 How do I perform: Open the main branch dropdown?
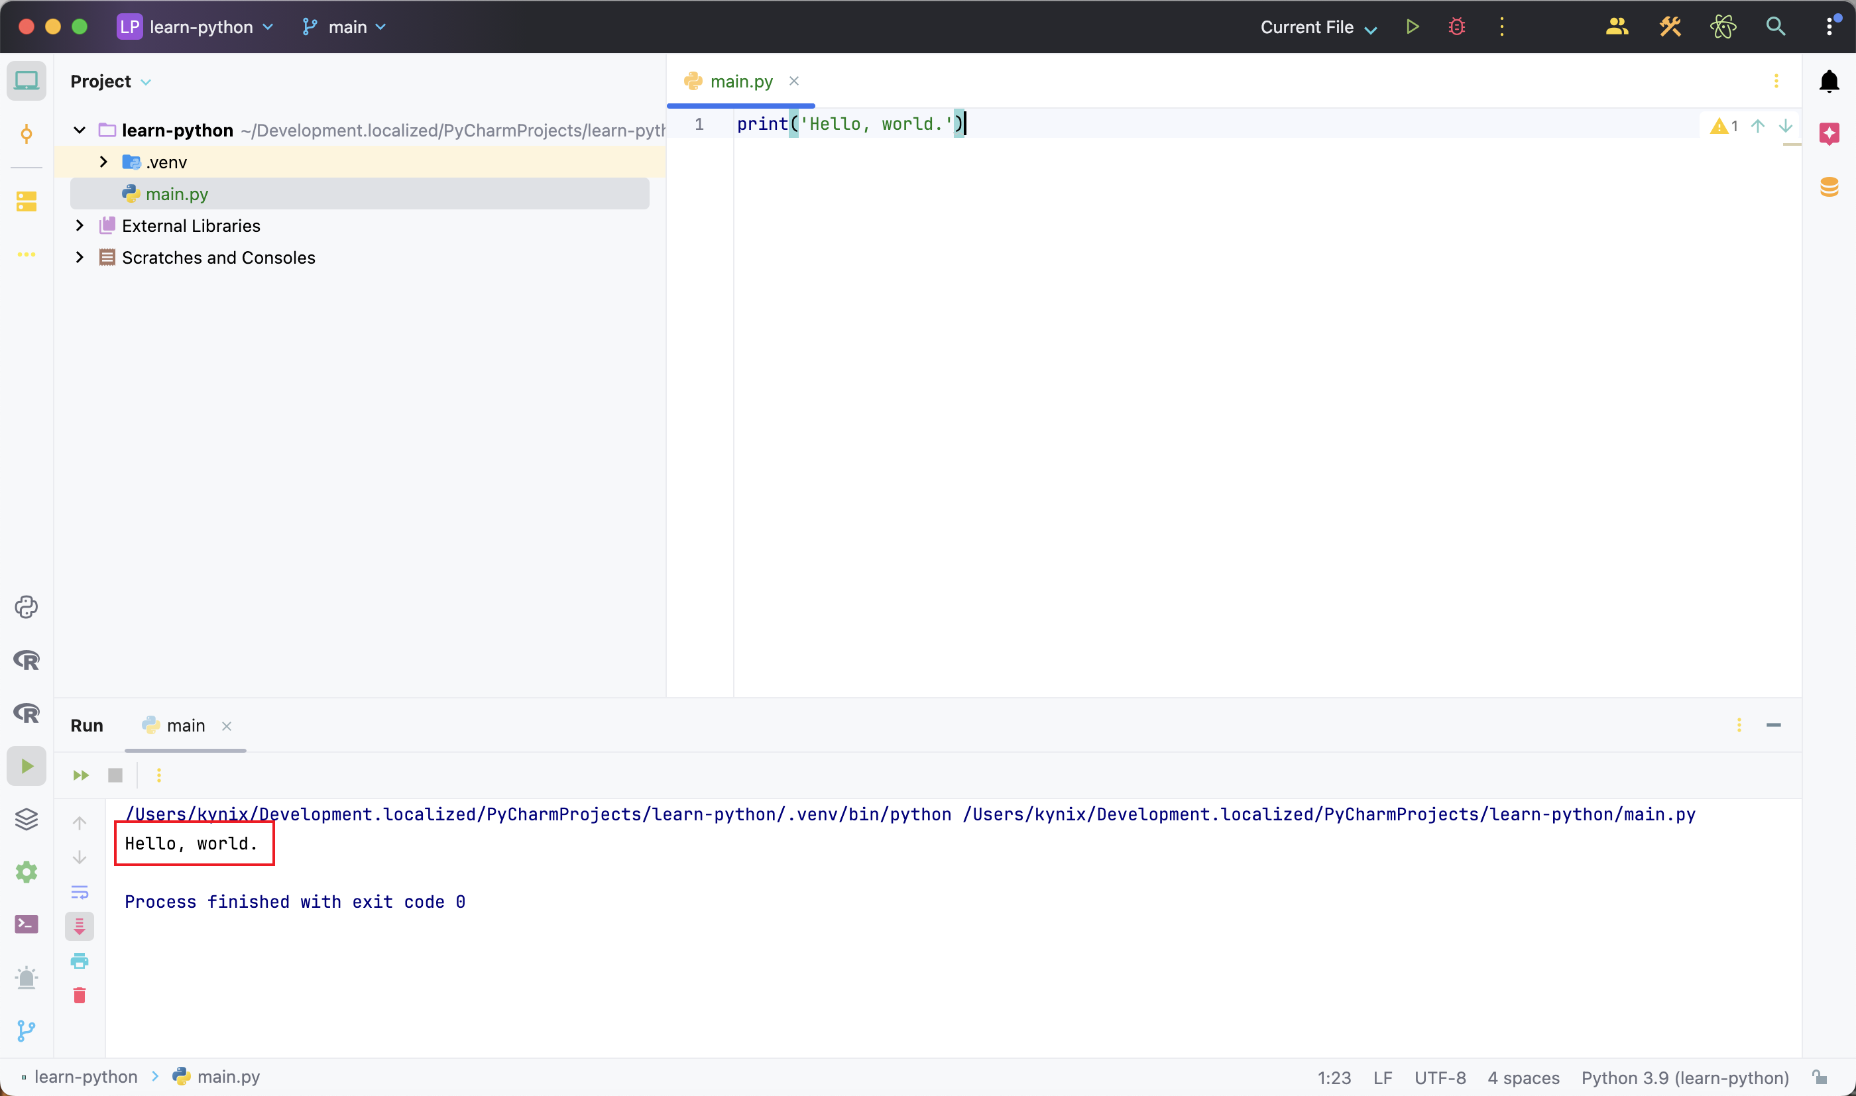point(344,27)
